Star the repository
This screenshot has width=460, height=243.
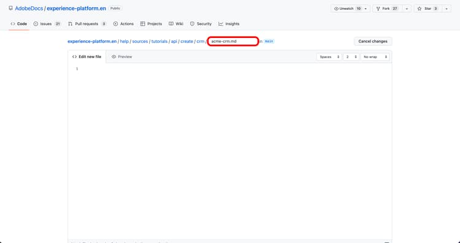pyautogui.click(x=427, y=9)
